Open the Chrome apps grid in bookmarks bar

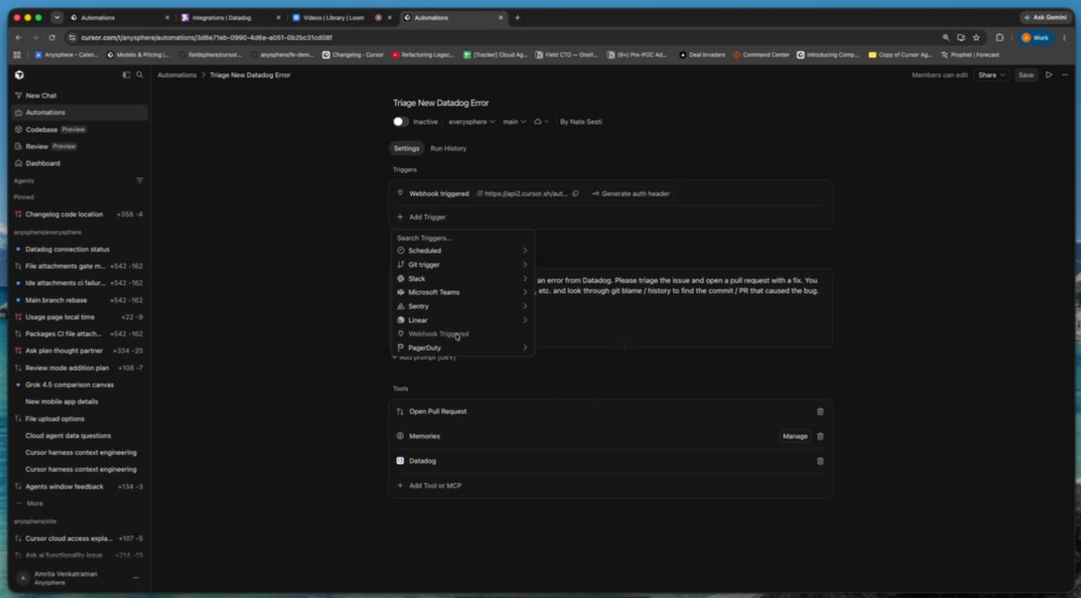coord(18,55)
